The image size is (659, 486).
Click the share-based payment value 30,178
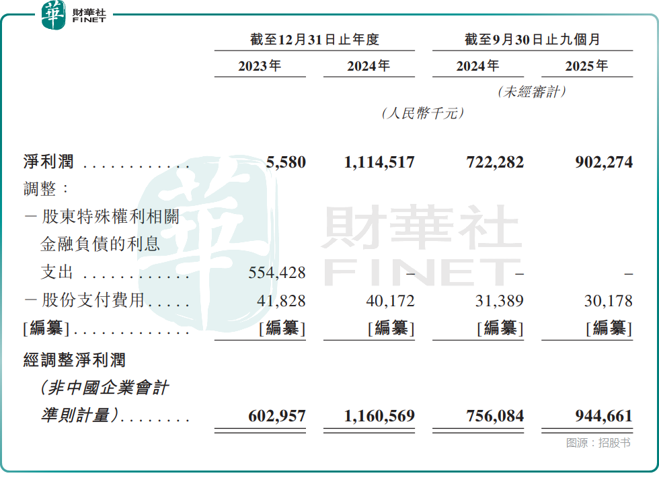pos(608,300)
